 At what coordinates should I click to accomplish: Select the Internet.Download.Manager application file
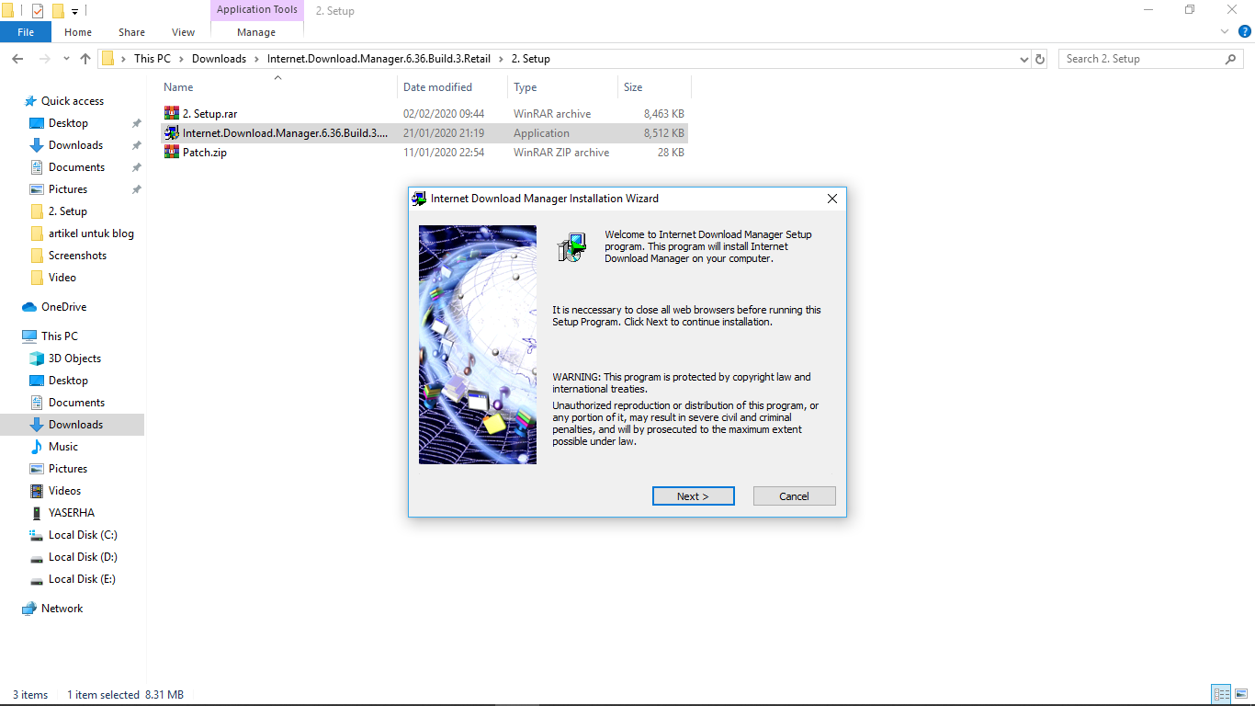424,133
